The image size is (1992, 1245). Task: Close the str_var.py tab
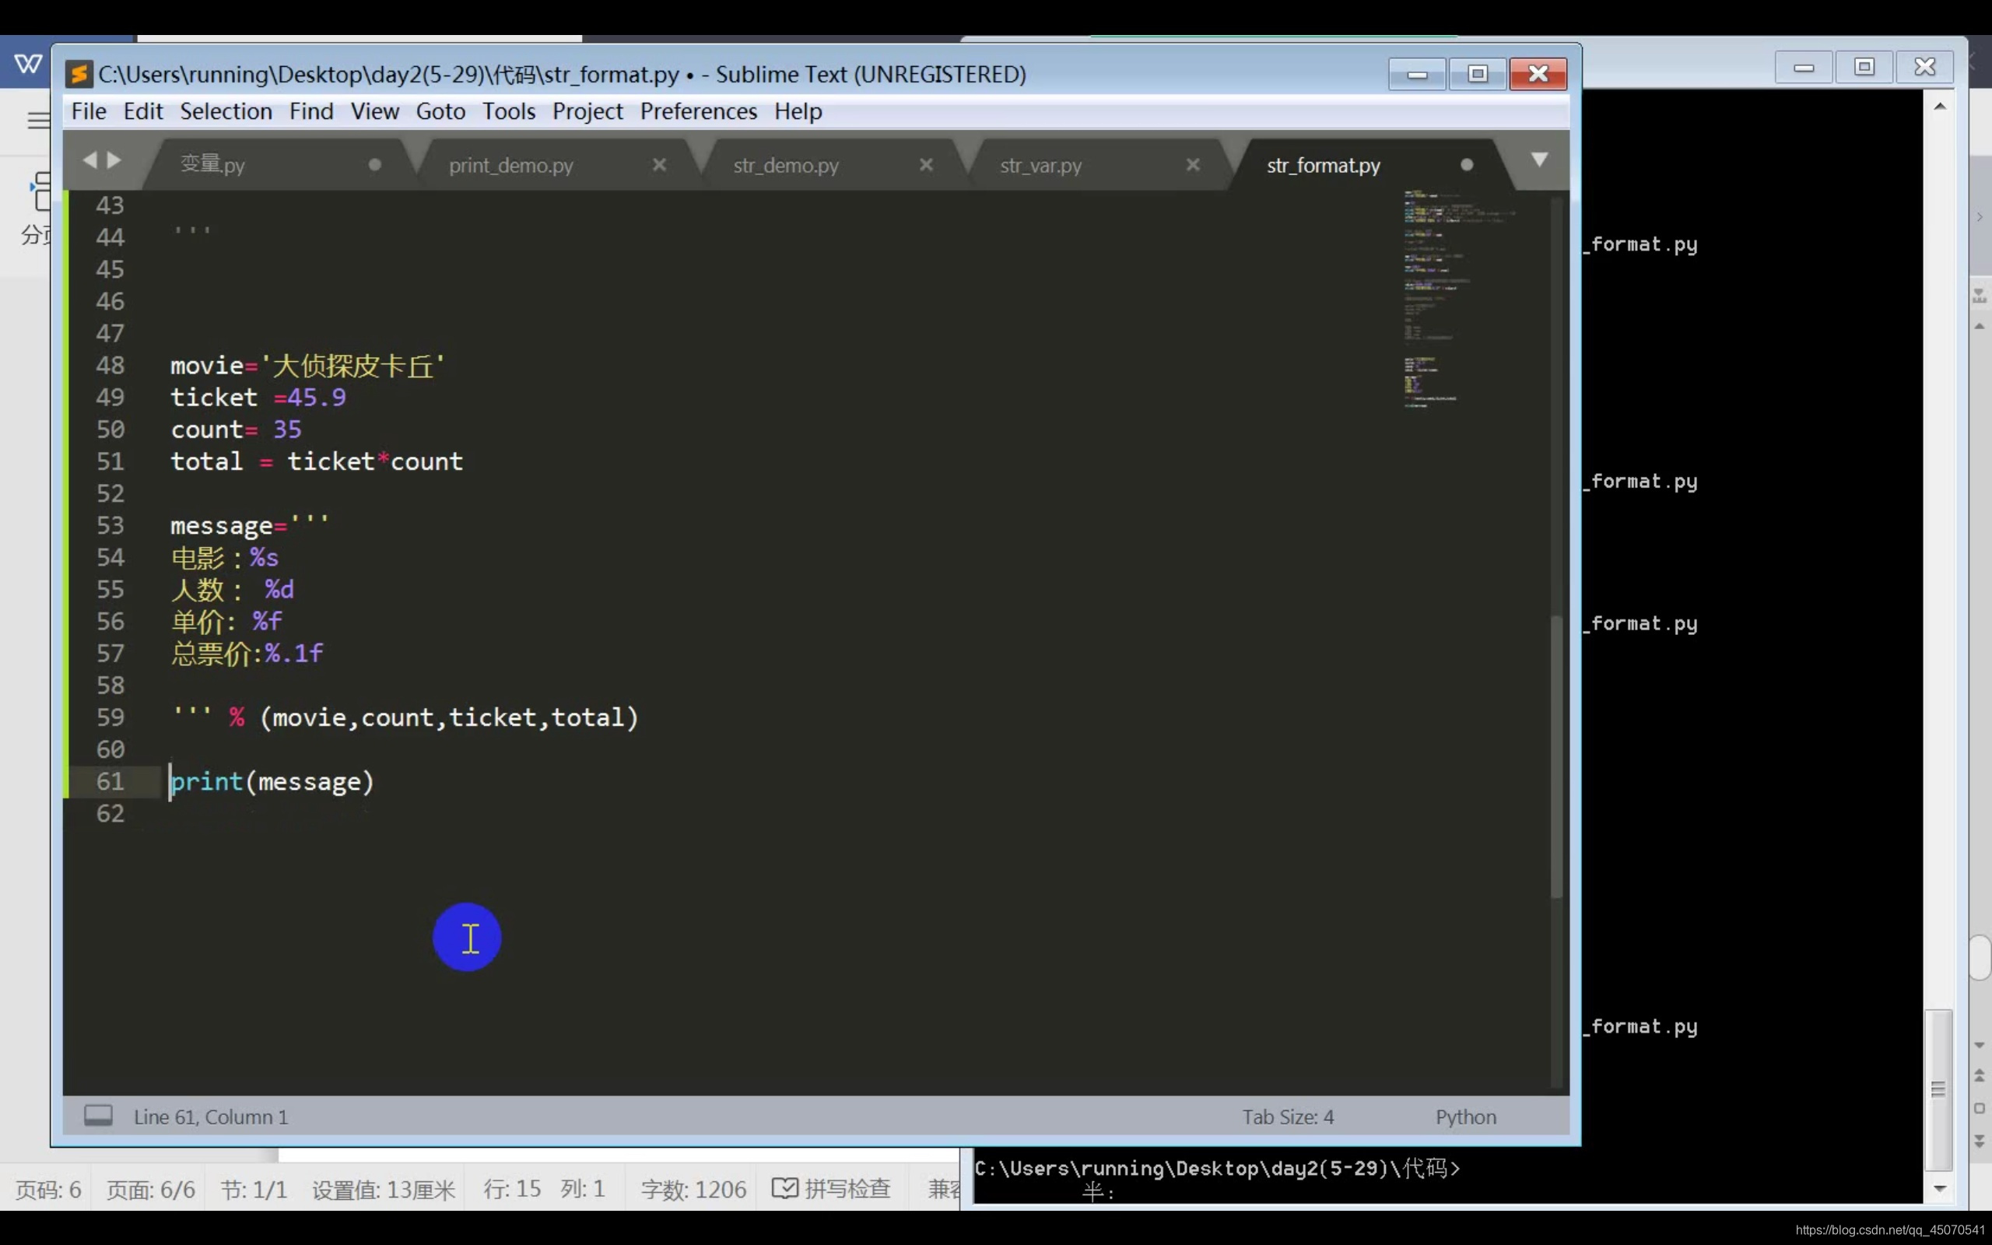click(x=1193, y=165)
